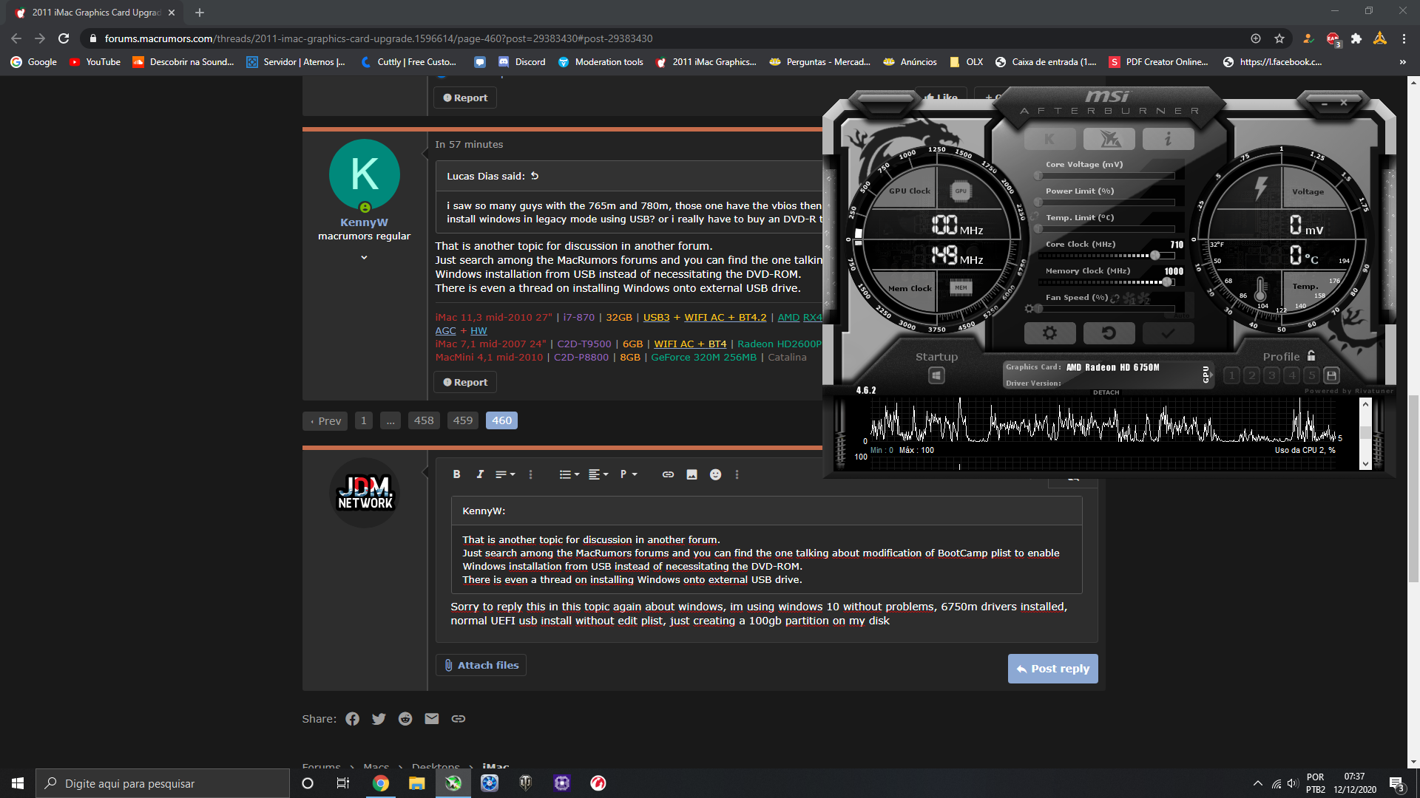Go to thread page 459
This screenshot has width=1420, height=798.
463,420
